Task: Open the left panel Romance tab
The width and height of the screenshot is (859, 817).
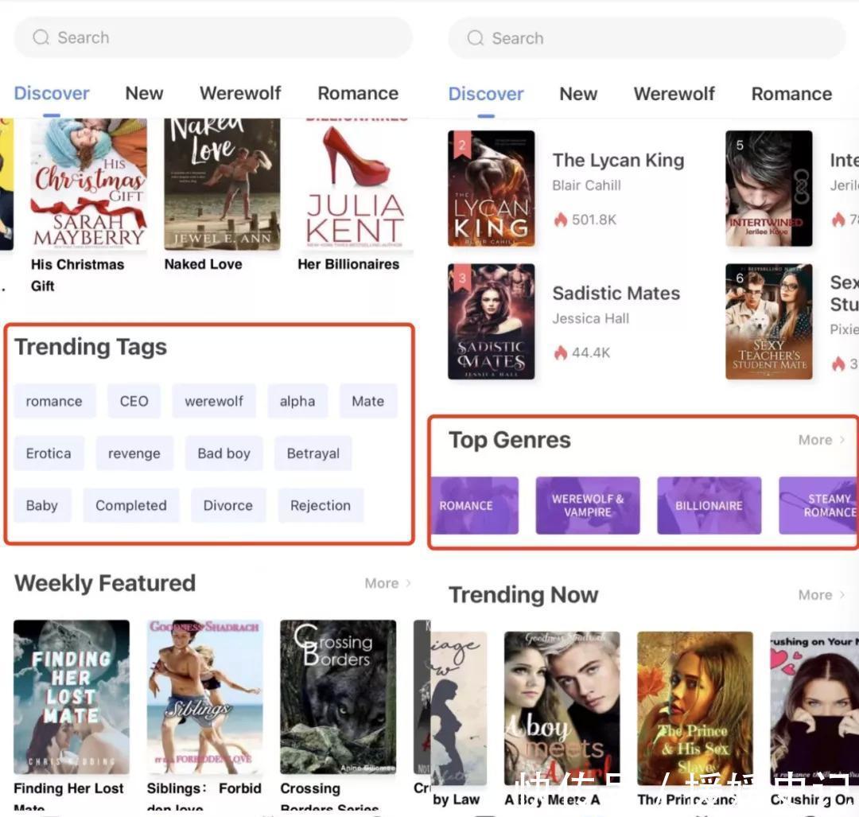Action: pos(358,93)
